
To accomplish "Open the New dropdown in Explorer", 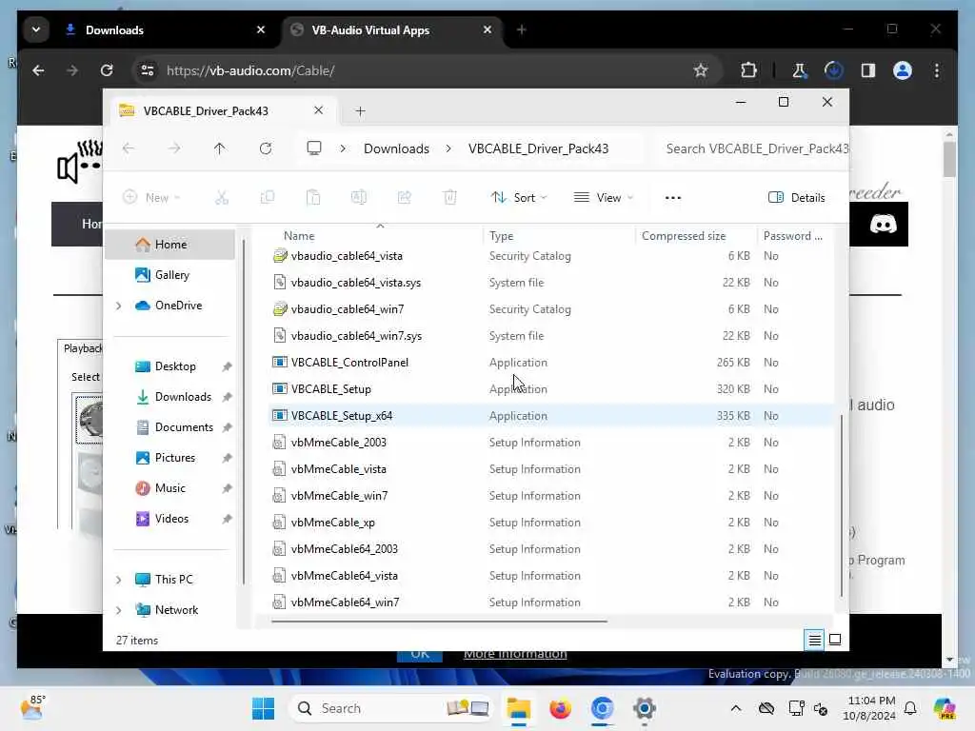I will click(x=151, y=198).
